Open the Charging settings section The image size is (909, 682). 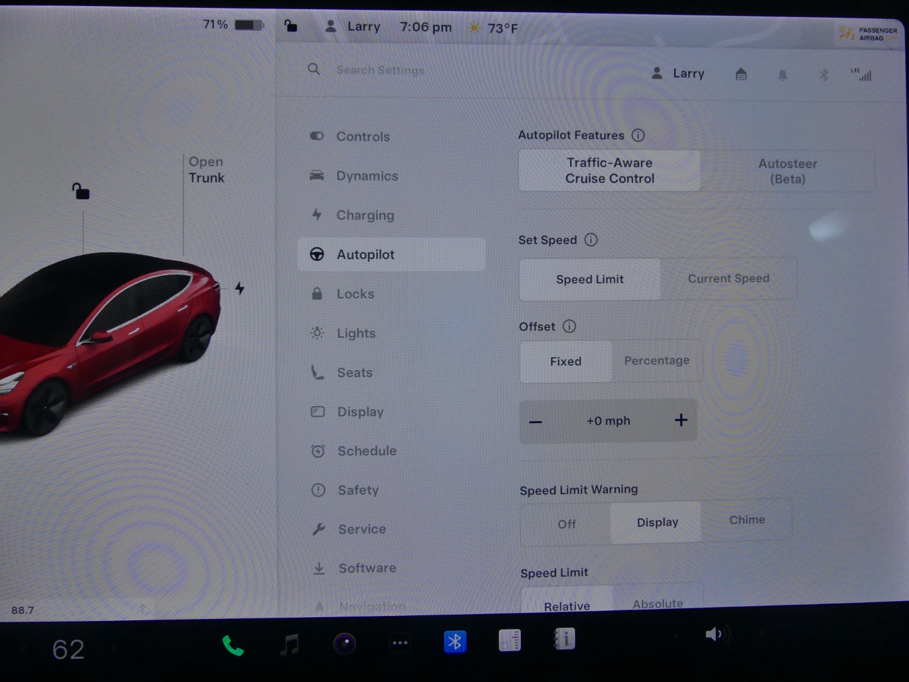[365, 215]
